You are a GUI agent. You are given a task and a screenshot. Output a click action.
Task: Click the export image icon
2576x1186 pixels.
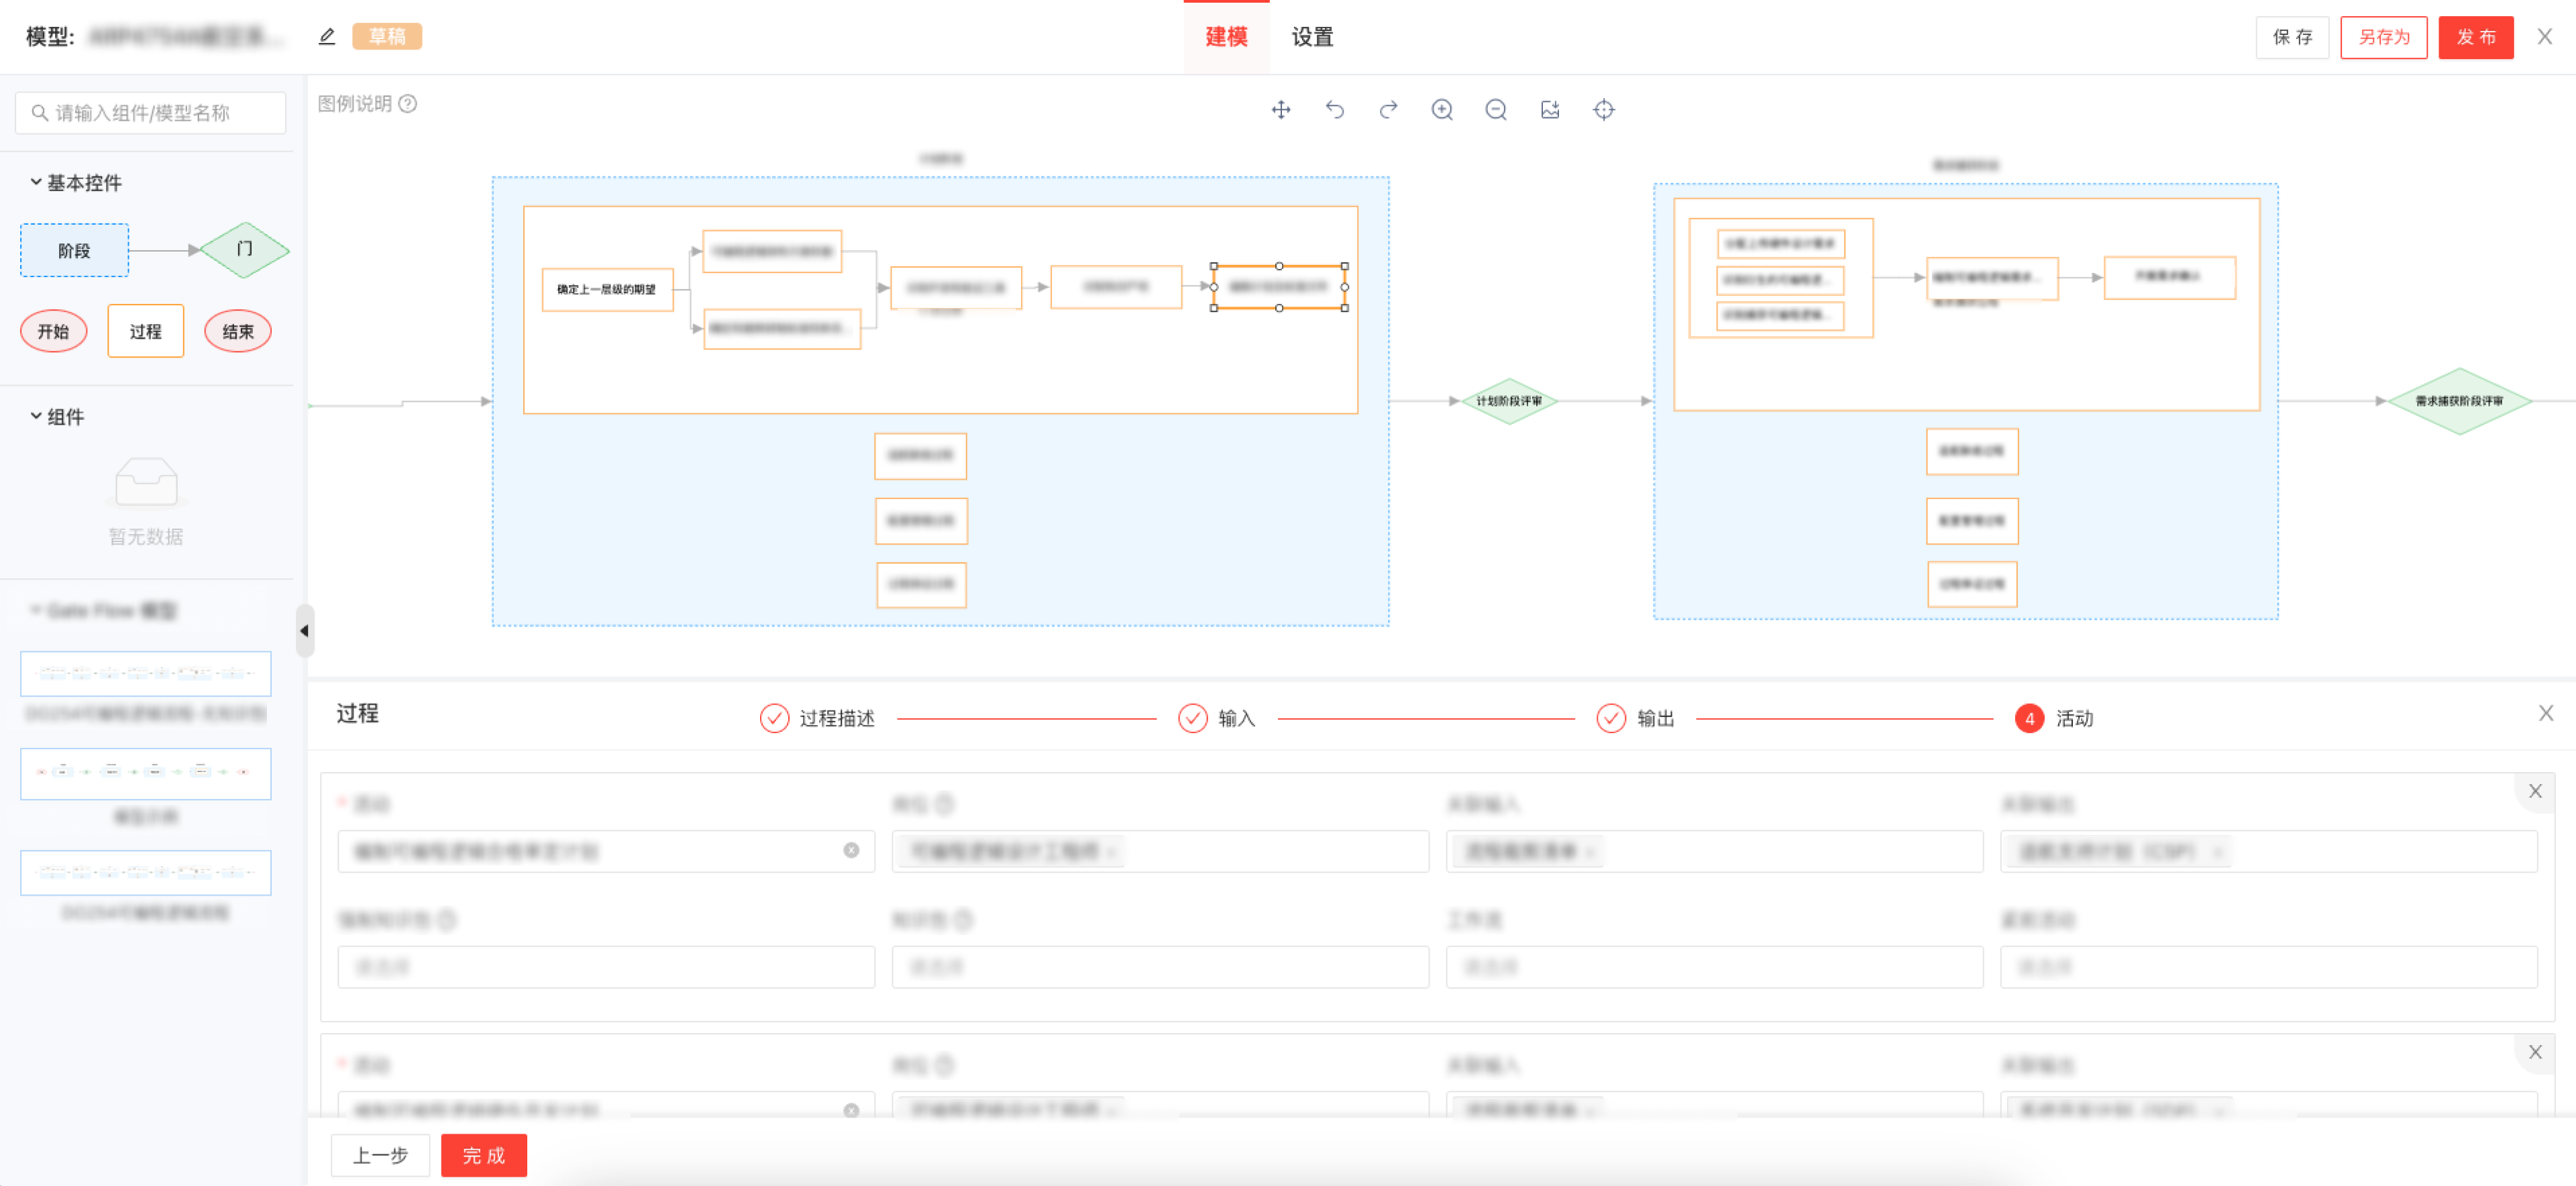1550,110
